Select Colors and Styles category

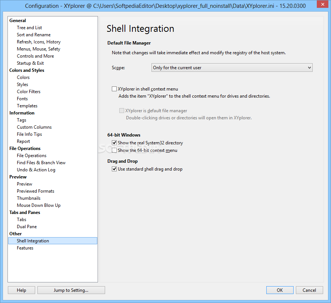coord(27,70)
